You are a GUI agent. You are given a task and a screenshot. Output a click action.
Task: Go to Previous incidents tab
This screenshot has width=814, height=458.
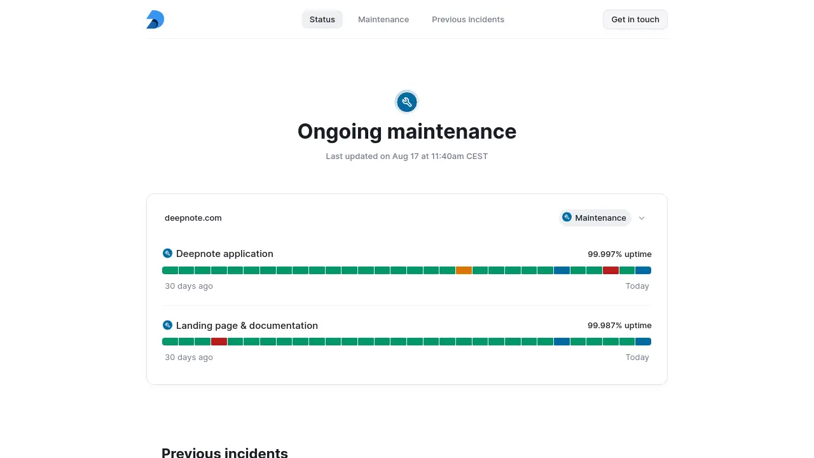click(x=468, y=20)
